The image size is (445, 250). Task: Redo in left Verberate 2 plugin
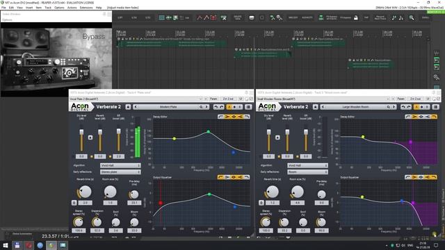pyautogui.click(x=222, y=107)
